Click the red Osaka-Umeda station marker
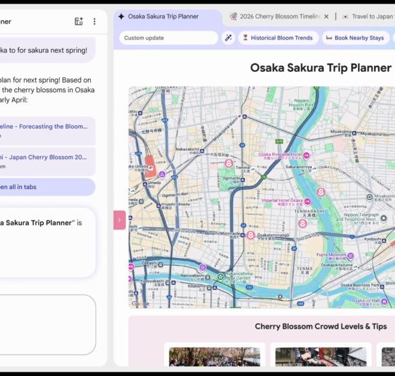 [150, 168]
